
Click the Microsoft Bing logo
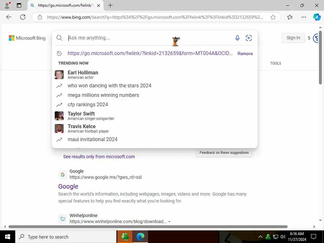(27, 38)
